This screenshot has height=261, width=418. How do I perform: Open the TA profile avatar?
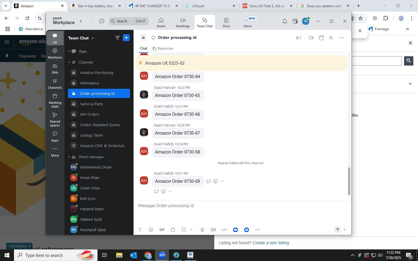coord(305,21)
